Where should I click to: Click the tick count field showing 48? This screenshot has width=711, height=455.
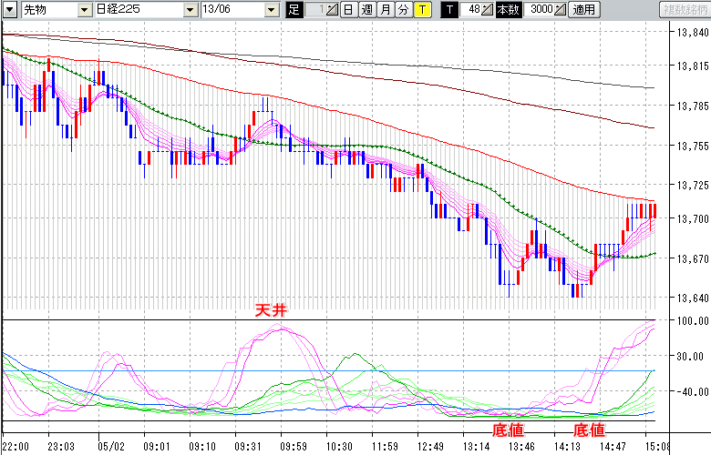(469, 10)
